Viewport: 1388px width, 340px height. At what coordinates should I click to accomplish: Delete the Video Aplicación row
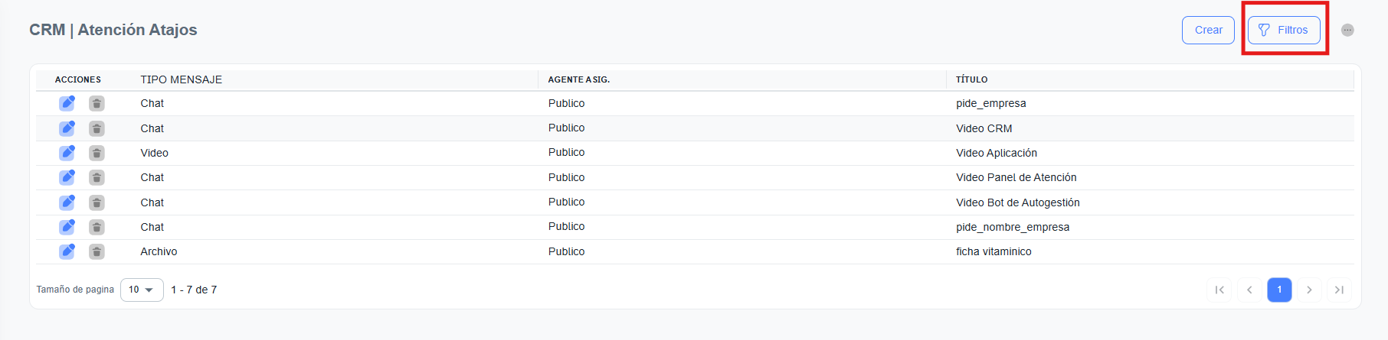97,153
